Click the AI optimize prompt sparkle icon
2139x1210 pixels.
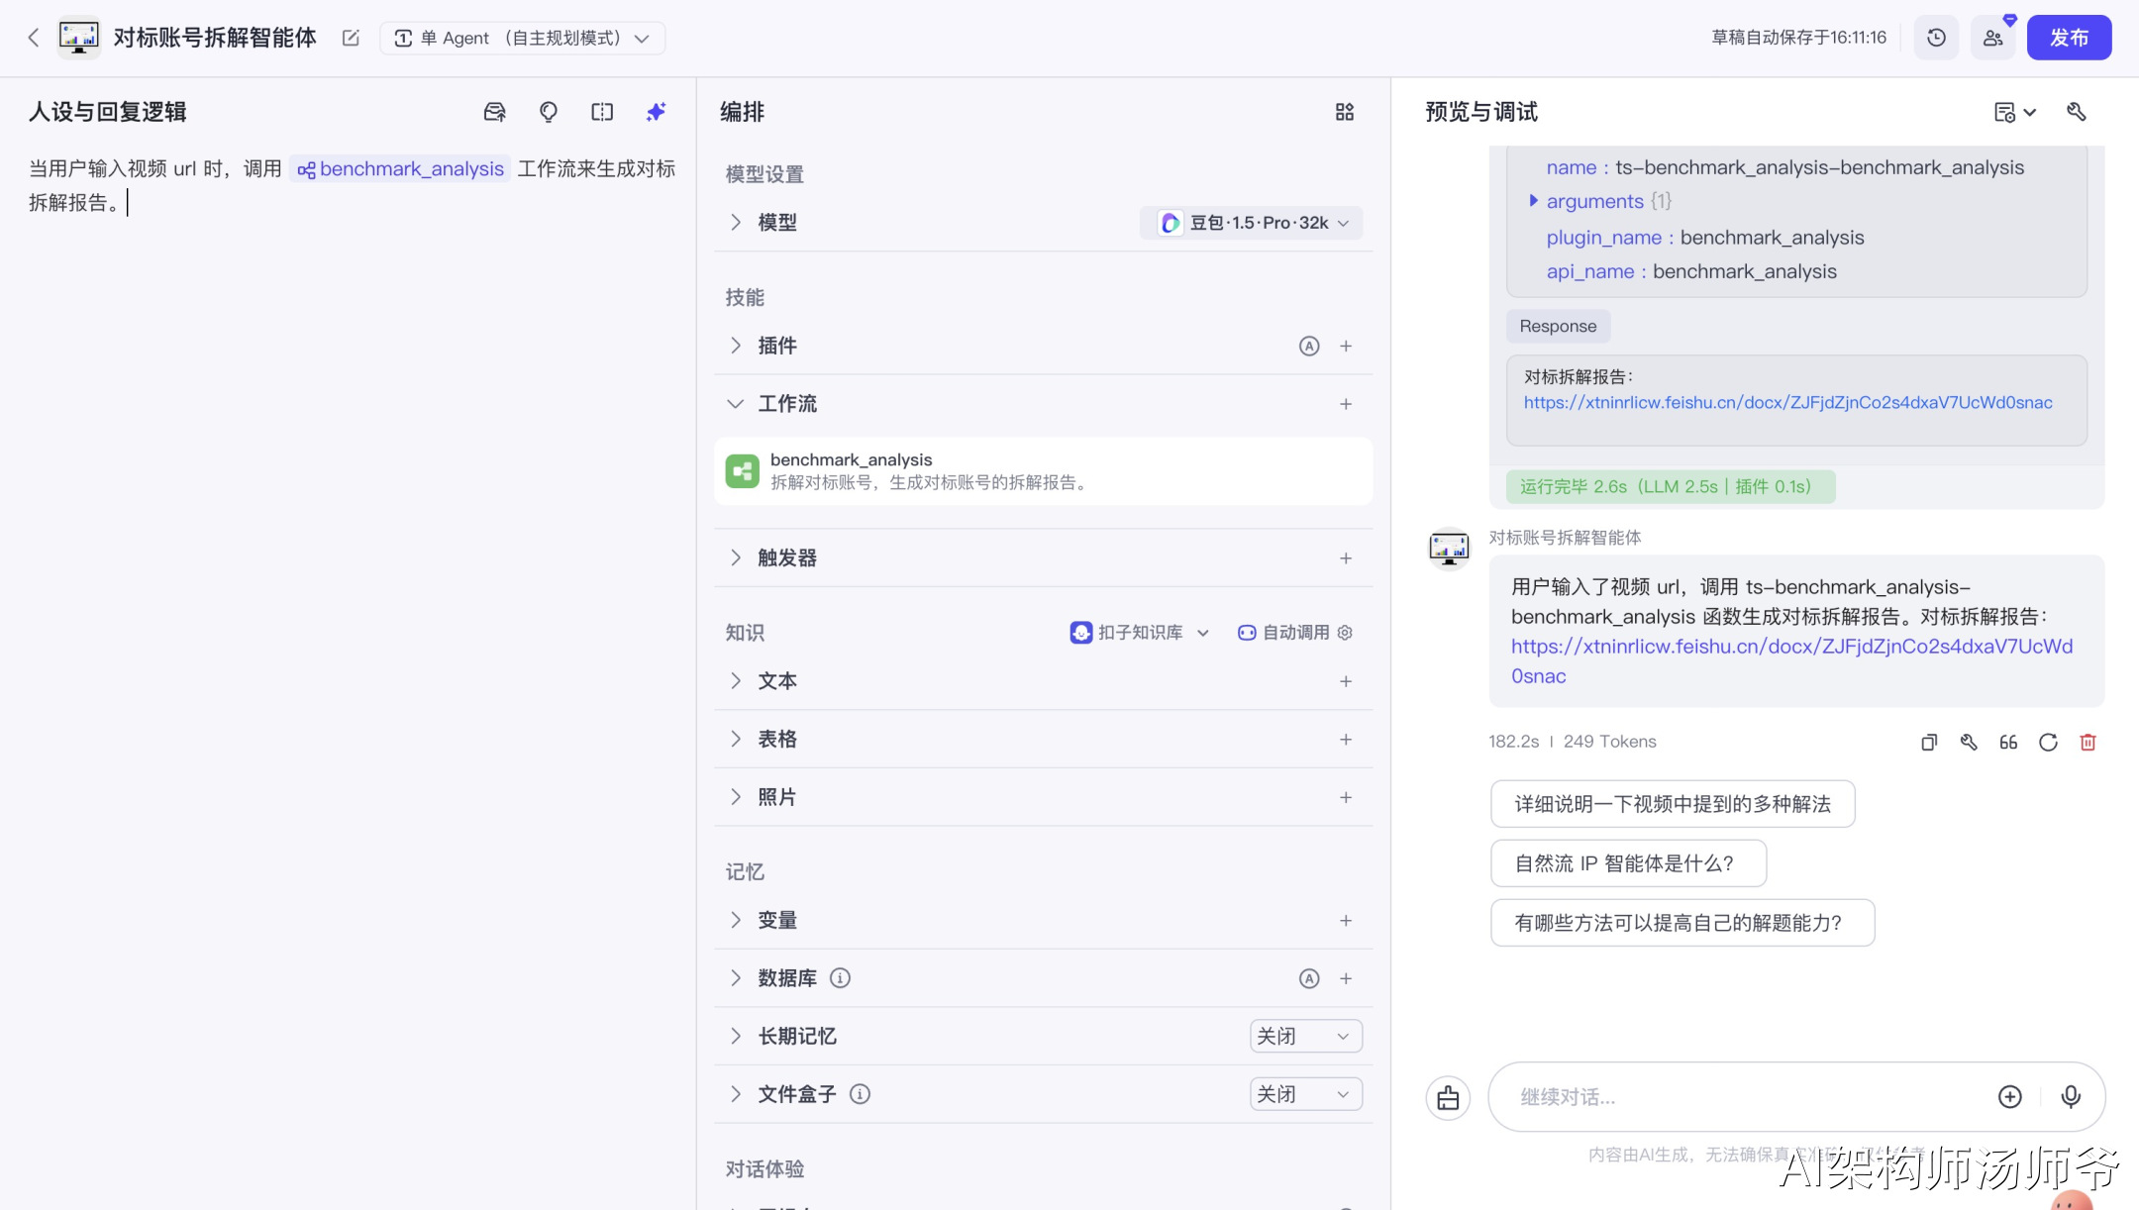[x=656, y=112]
